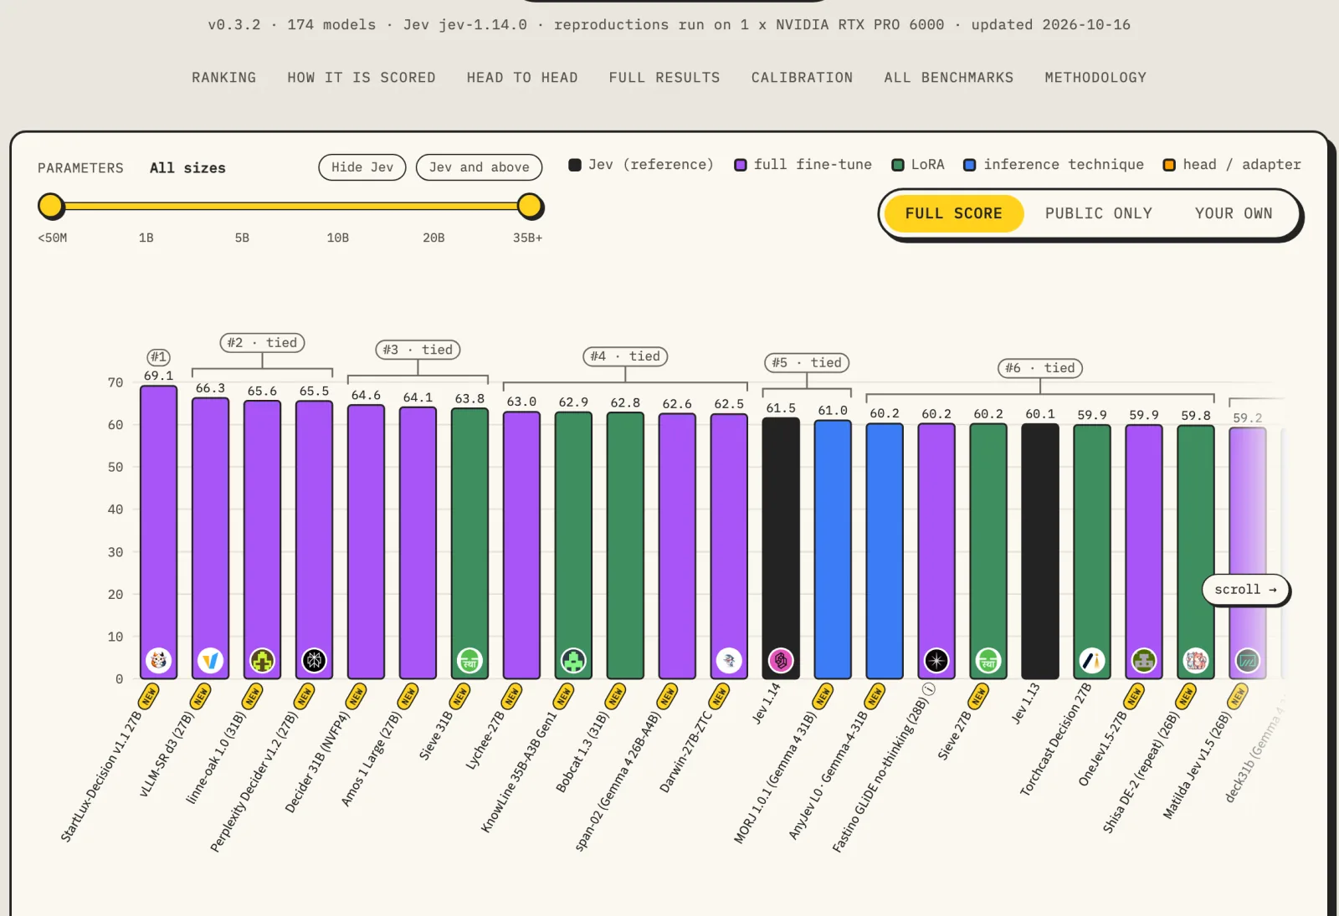Click the #5 tied rank badge
This screenshot has width=1339, height=916.
[x=807, y=363]
